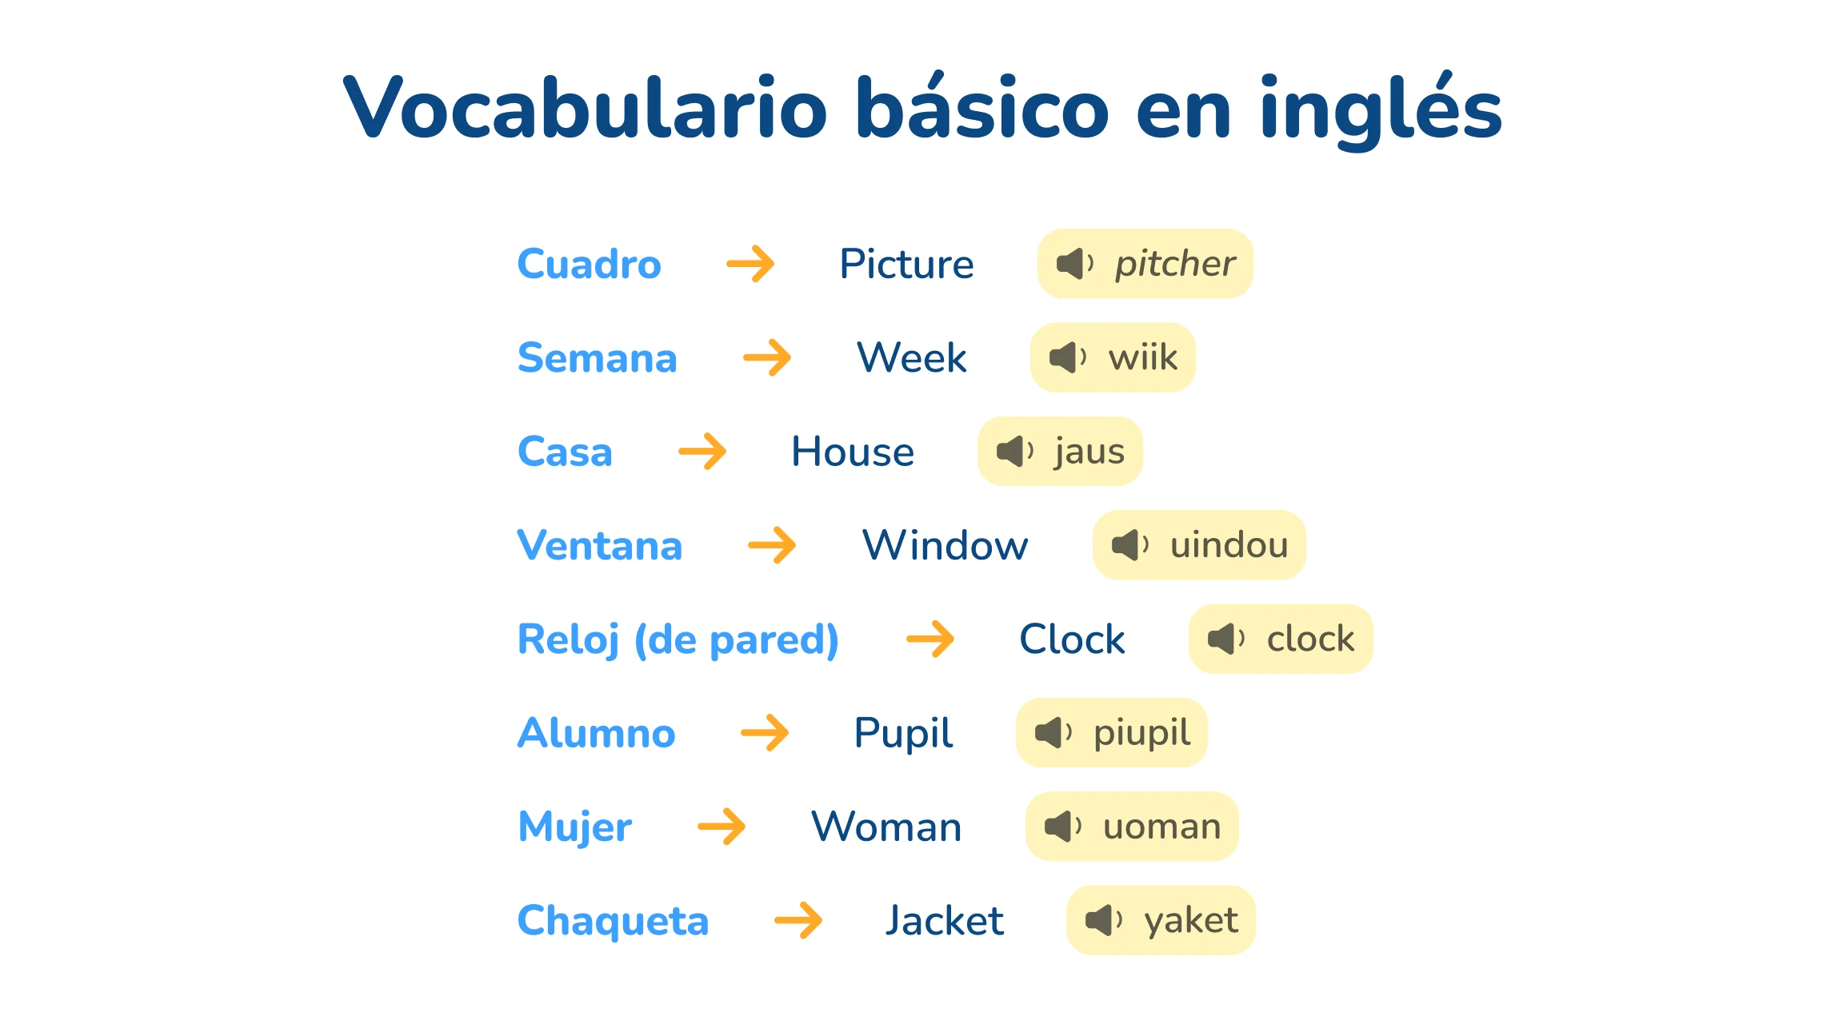The image size is (1843, 1036).
Task: Click the speaker icon for "jaus"
Action: [x=1014, y=452]
